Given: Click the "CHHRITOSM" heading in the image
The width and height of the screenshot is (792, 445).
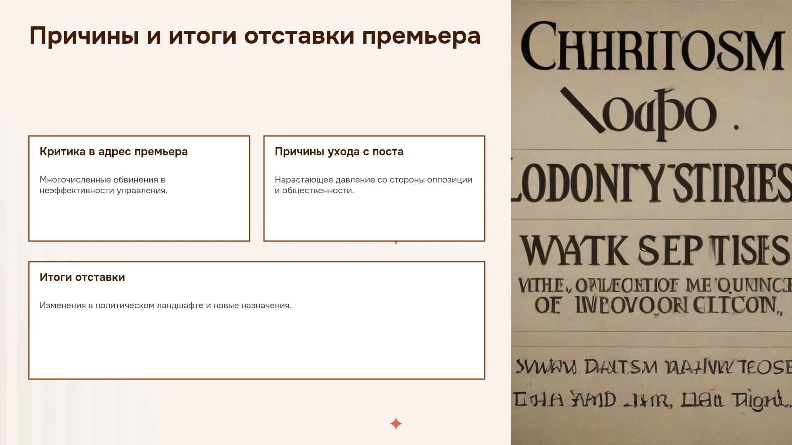Looking at the screenshot, I should click(652, 47).
